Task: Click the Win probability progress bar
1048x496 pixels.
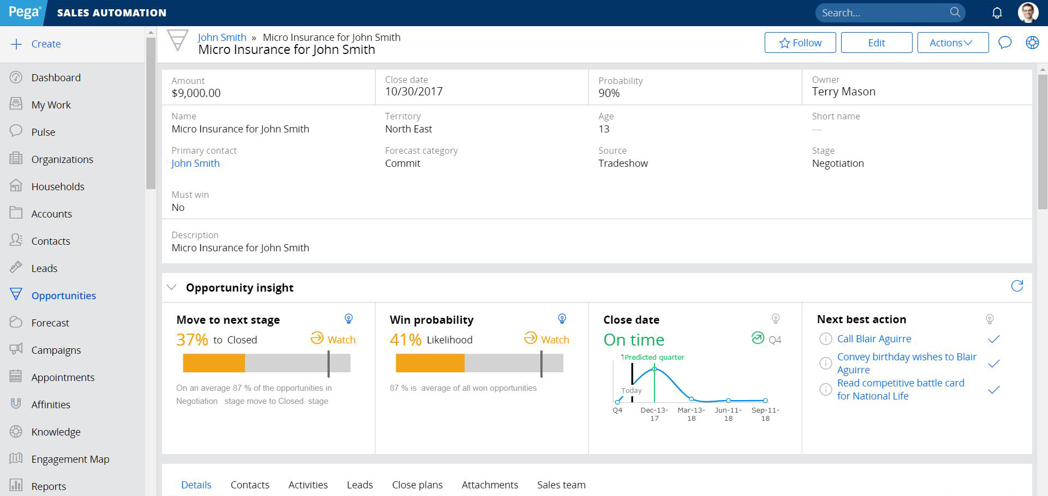Action: click(x=479, y=363)
